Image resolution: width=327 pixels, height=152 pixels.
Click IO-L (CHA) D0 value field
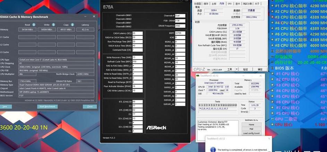coord(137,118)
